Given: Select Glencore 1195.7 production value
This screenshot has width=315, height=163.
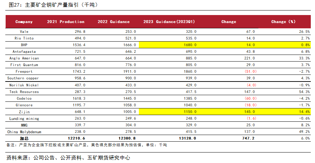Looking at the screenshot, I should (79, 105).
